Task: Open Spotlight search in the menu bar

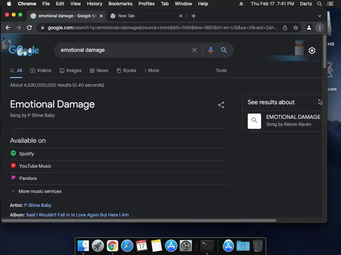Action: click(319, 4)
